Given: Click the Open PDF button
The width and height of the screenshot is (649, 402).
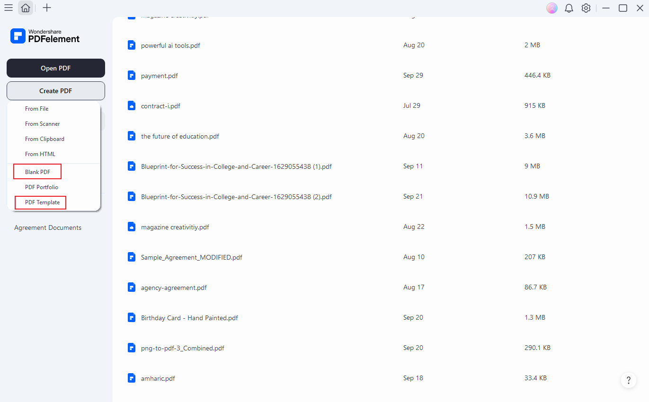Looking at the screenshot, I should pyautogui.click(x=56, y=68).
